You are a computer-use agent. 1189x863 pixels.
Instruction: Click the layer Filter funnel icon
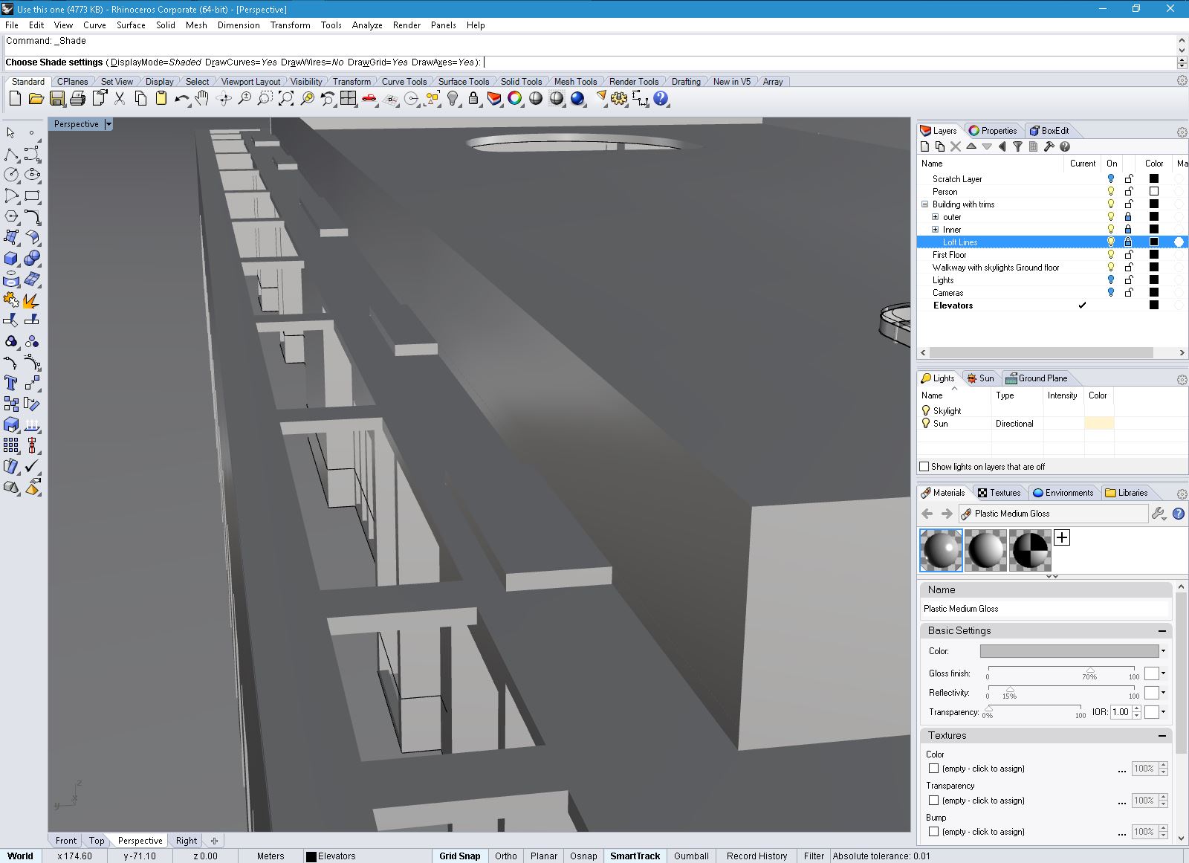tap(1018, 146)
